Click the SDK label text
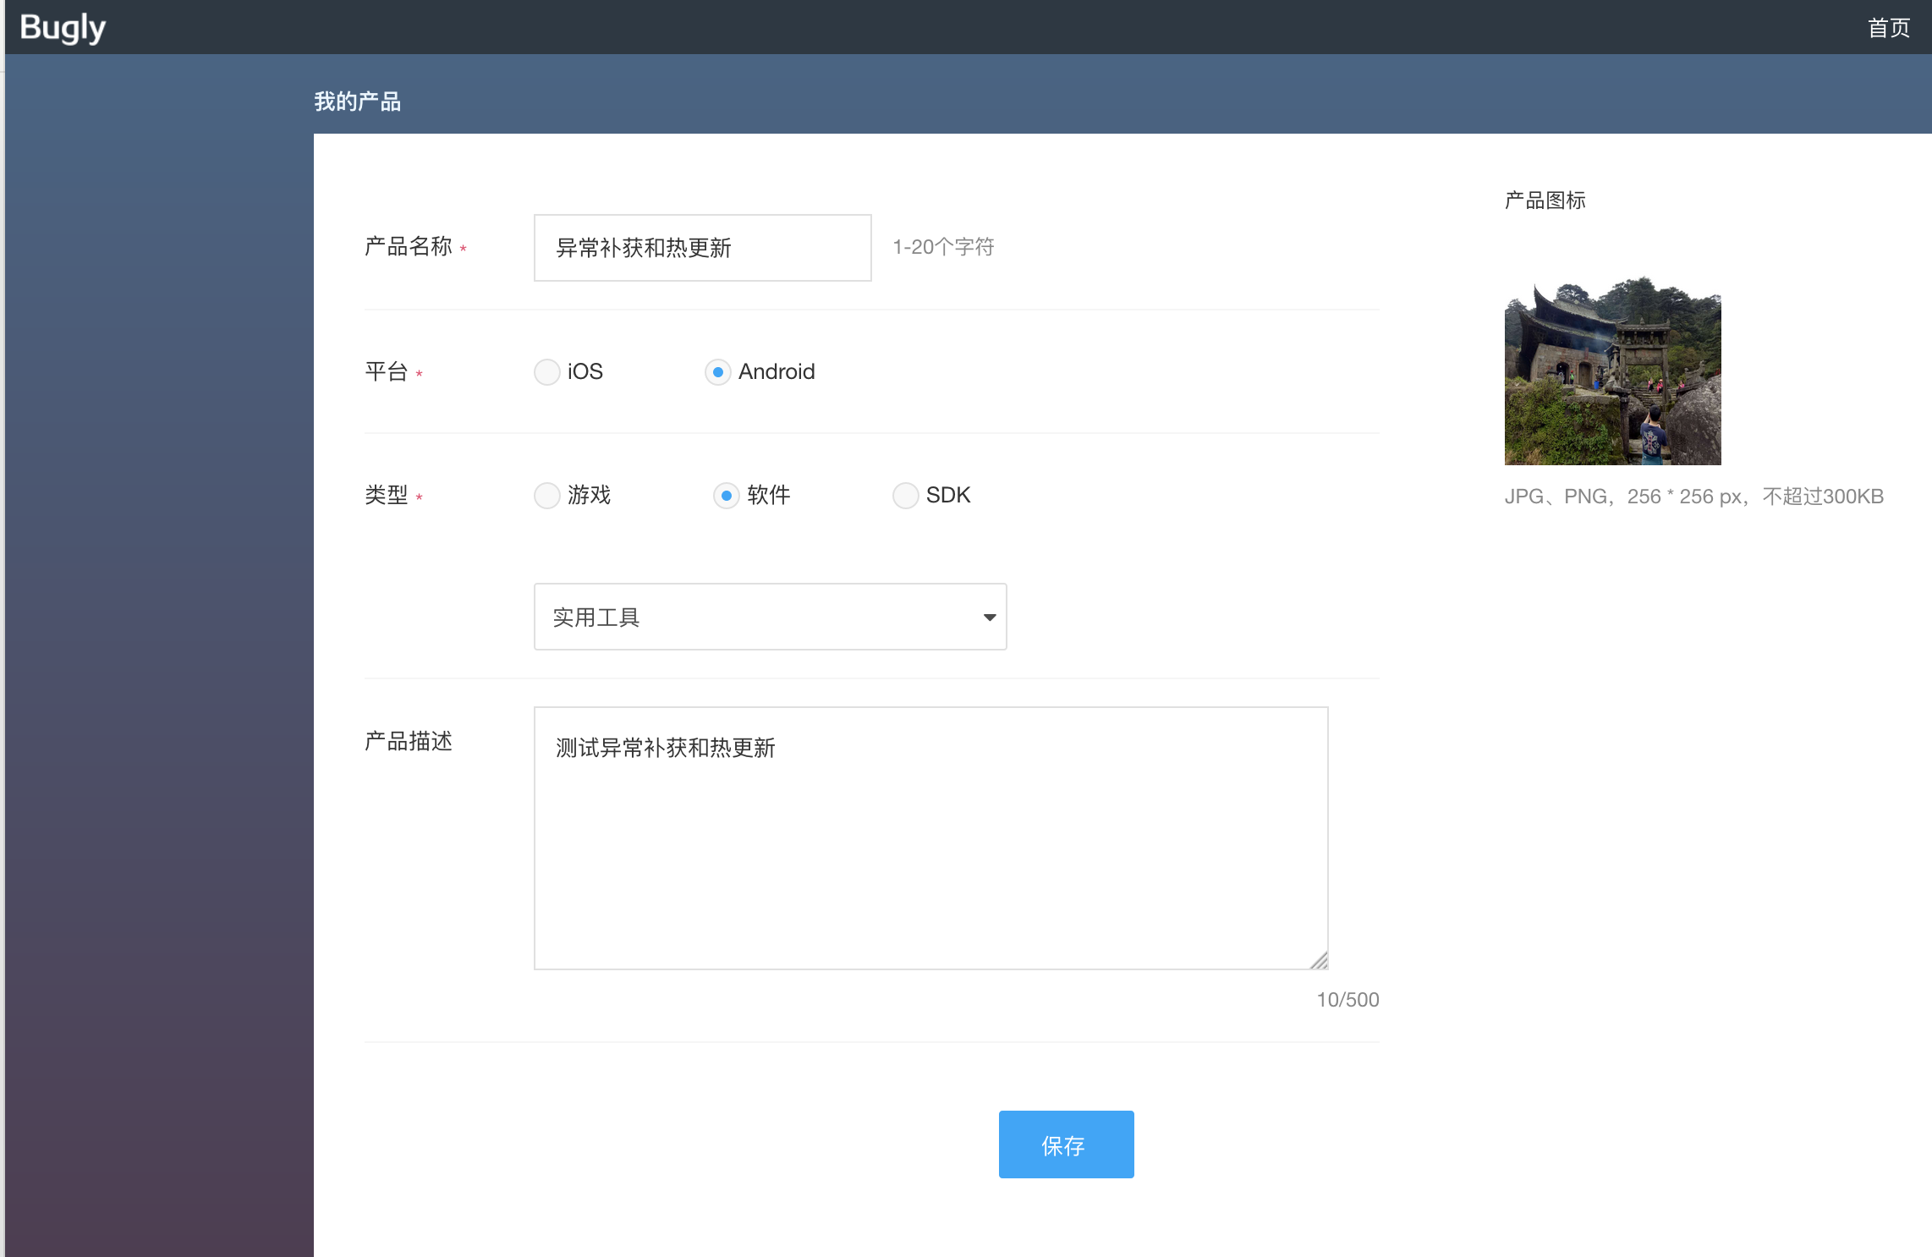Image resolution: width=1932 pixels, height=1257 pixels. [947, 495]
